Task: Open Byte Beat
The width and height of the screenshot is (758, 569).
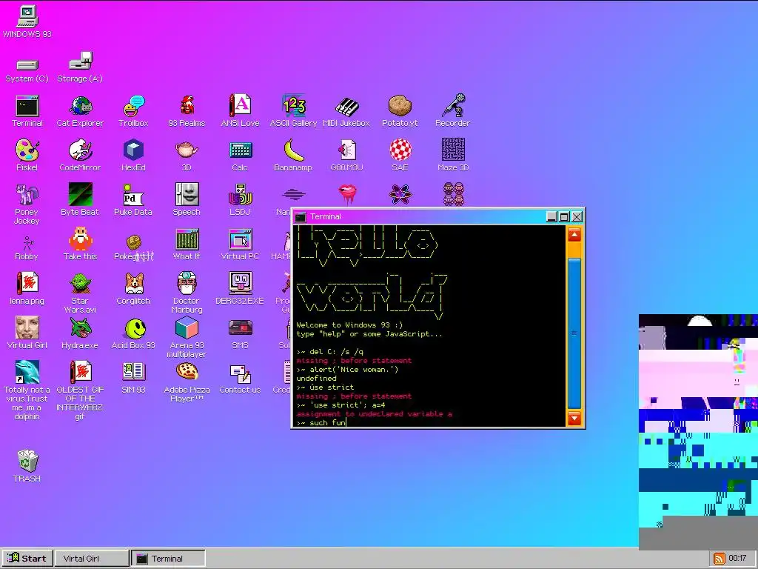Action: [80, 199]
